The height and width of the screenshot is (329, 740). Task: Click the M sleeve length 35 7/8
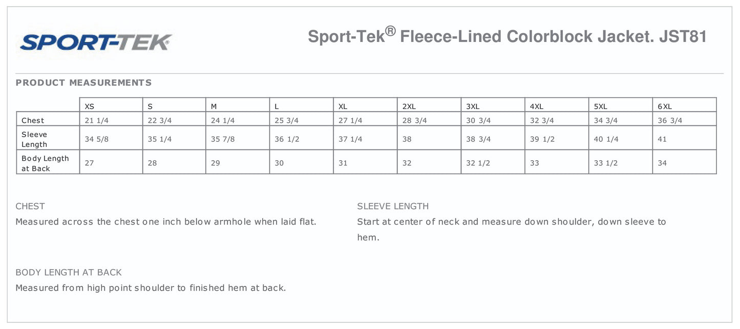tap(223, 139)
